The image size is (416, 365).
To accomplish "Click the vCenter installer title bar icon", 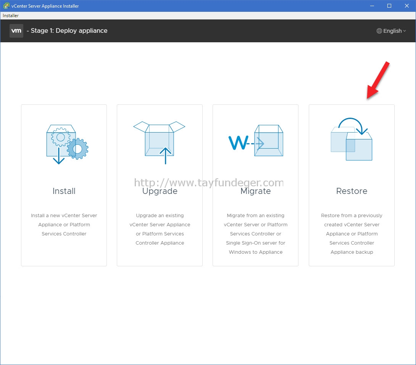I will (x=6, y=6).
